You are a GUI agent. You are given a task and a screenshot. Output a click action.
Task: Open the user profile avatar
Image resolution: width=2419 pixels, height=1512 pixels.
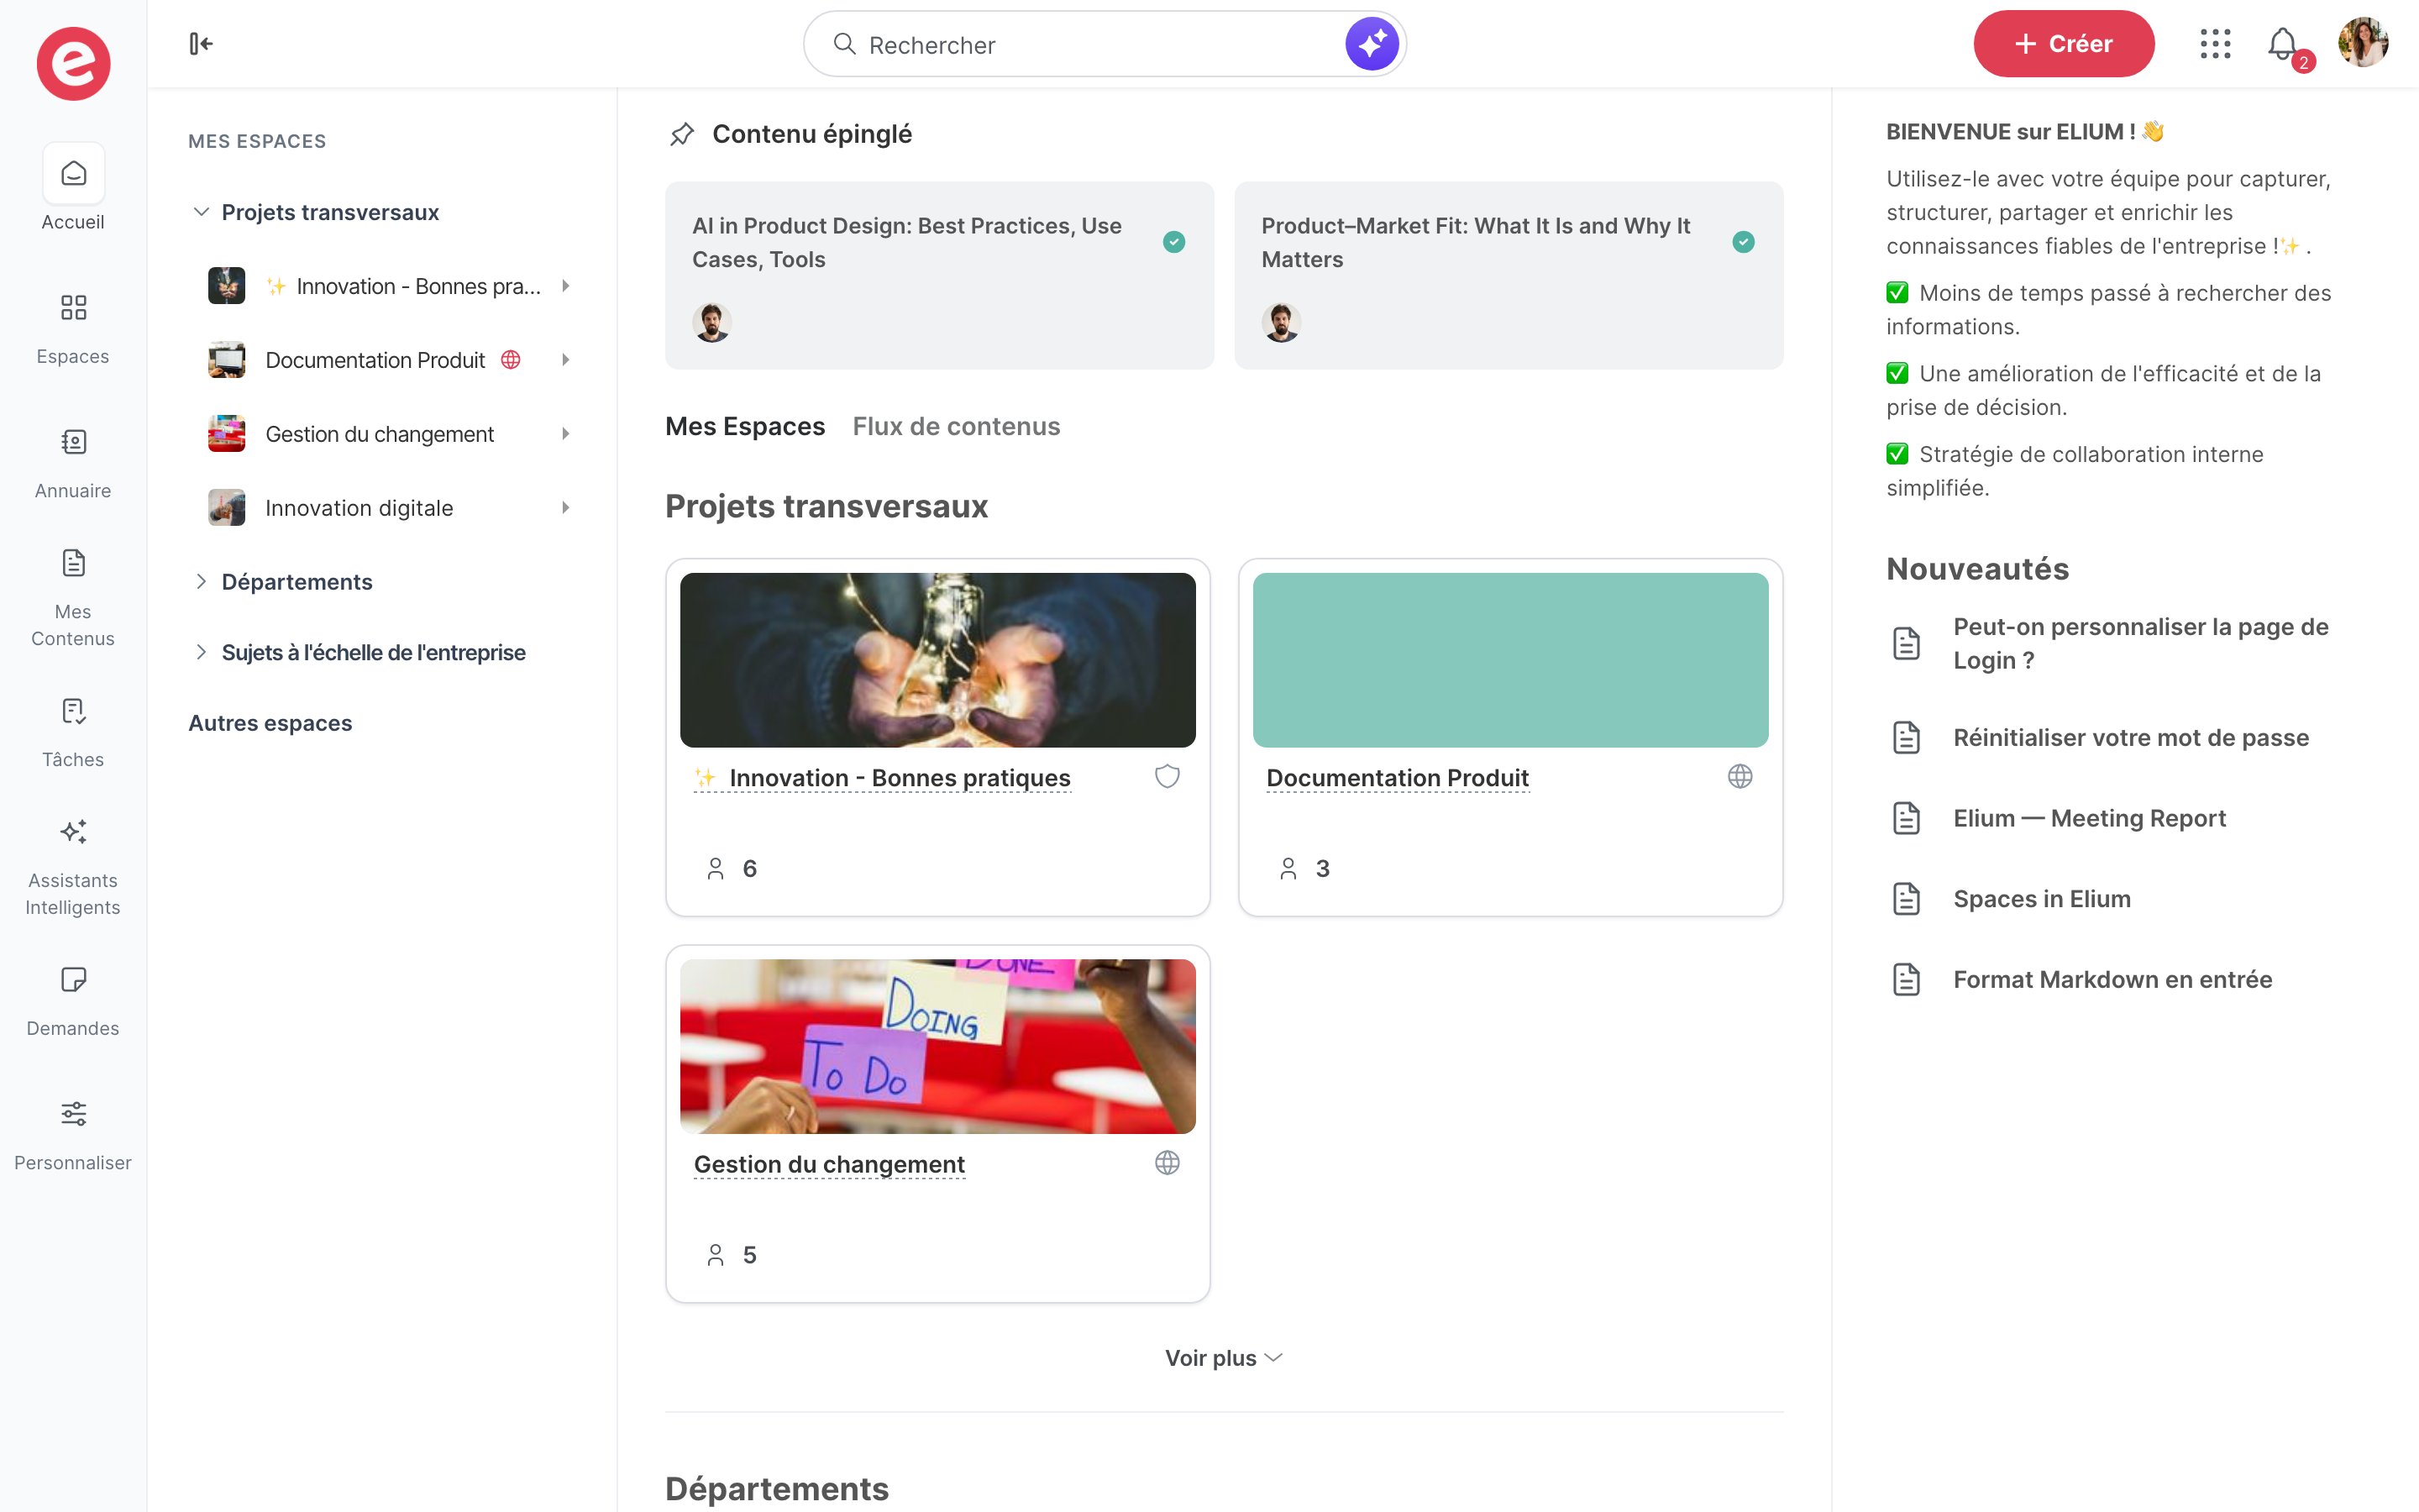click(2363, 43)
